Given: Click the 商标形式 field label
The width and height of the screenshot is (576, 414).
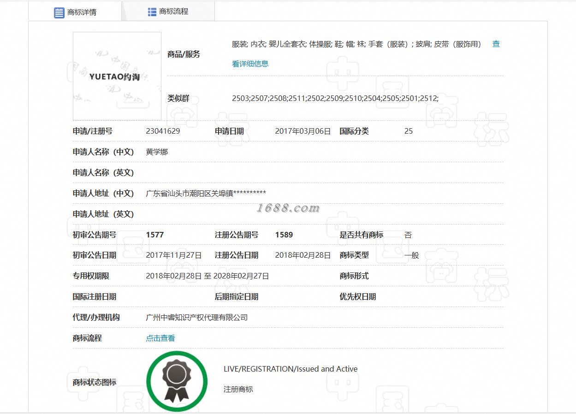Looking at the screenshot, I should pos(354,276).
